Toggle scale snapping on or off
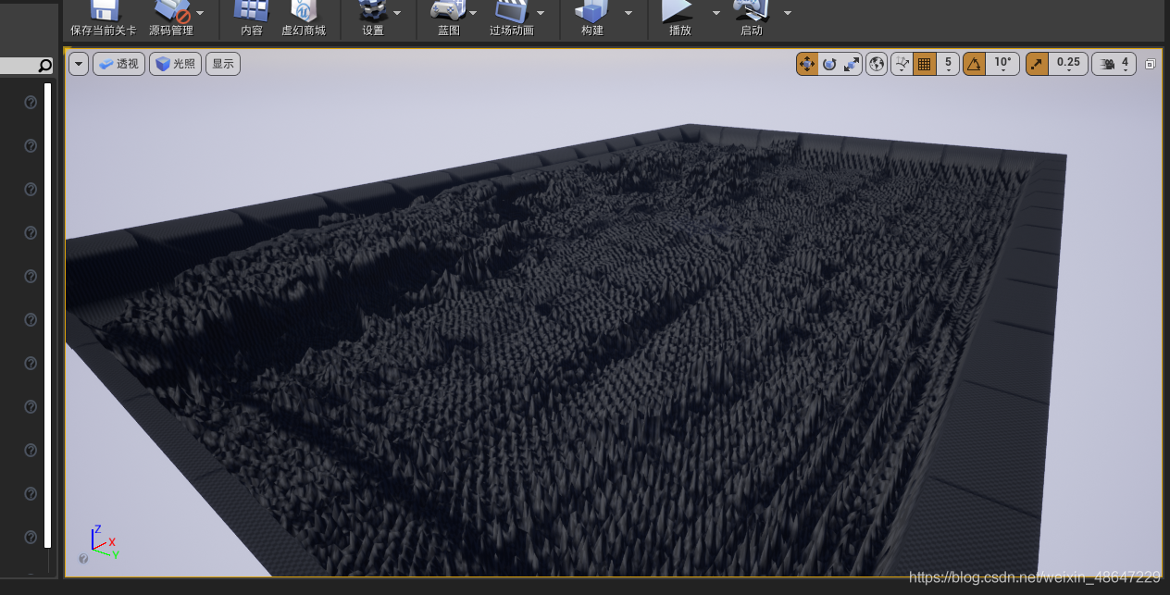This screenshot has width=1170, height=595. tap(1037, 64)
